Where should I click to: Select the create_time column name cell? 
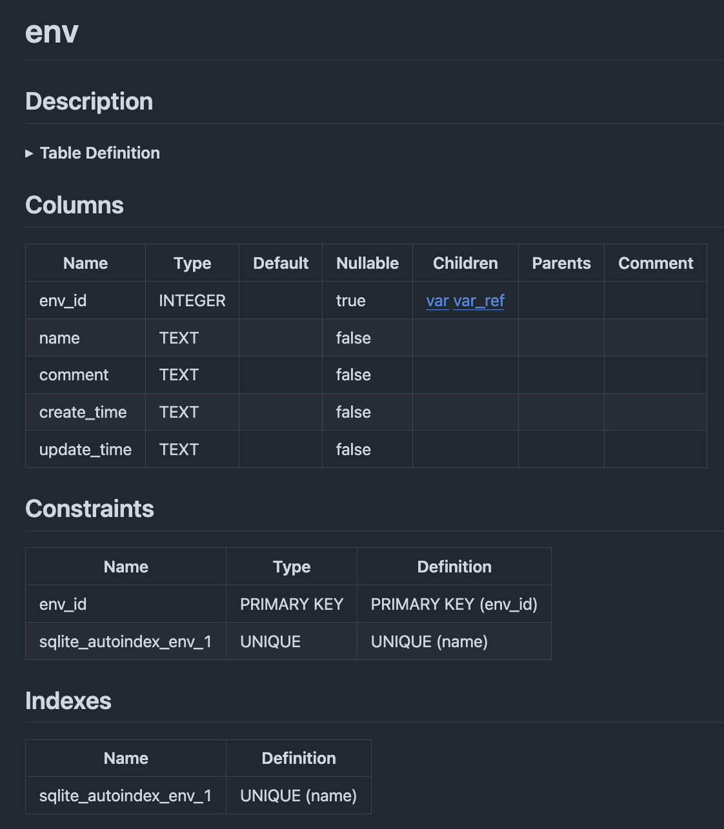pyautogui.click(x=83, y=413)
